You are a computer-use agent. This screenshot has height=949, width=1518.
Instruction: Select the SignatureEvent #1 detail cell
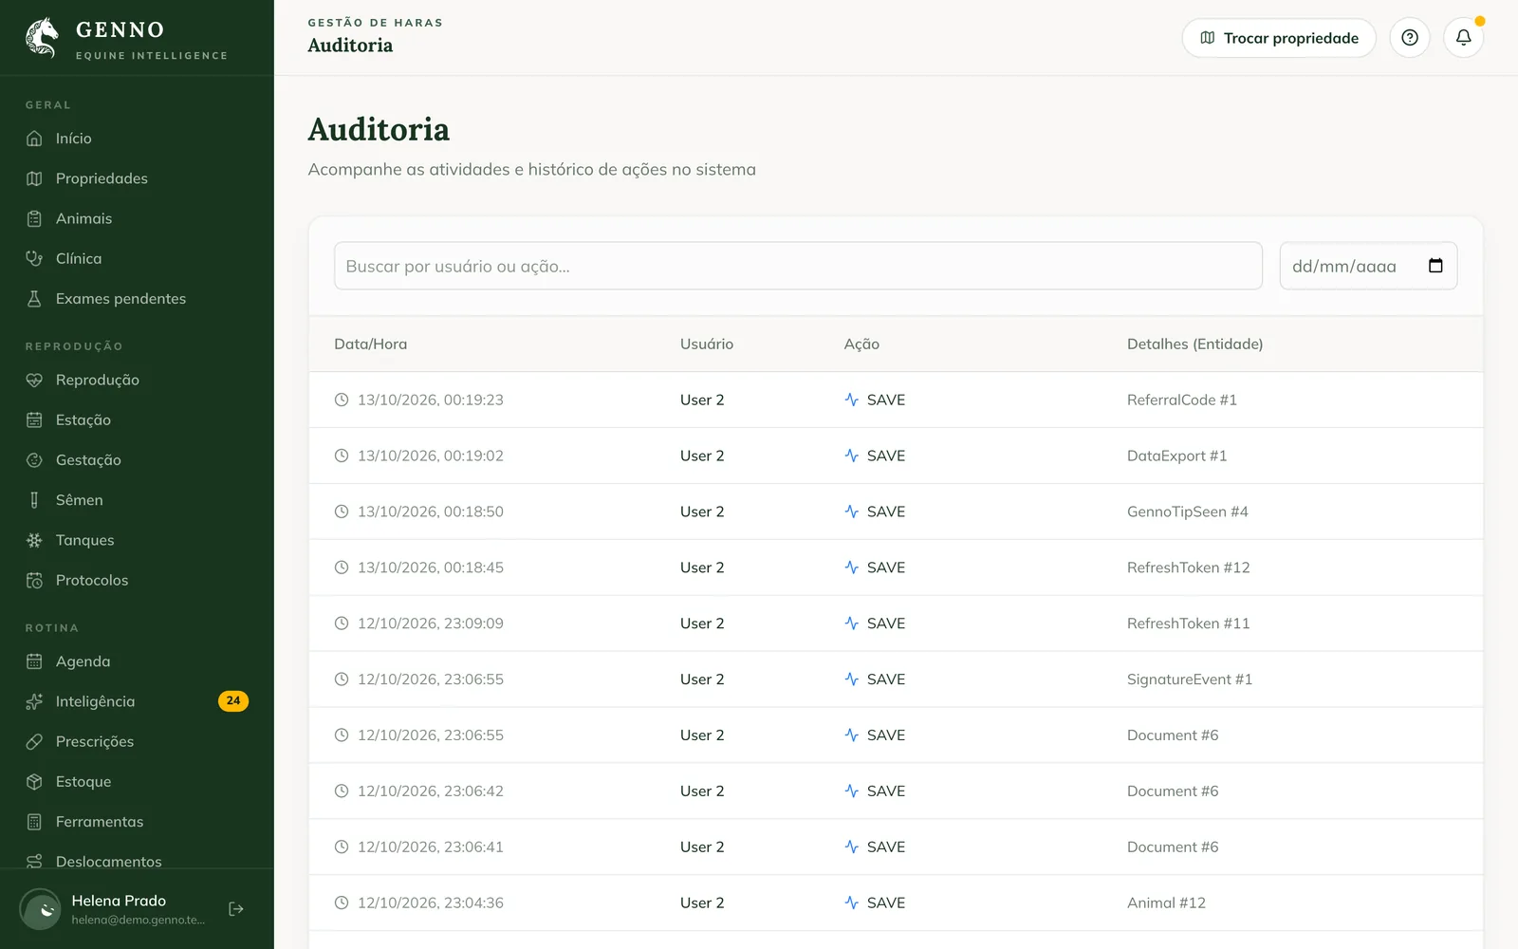(1190, 679)
